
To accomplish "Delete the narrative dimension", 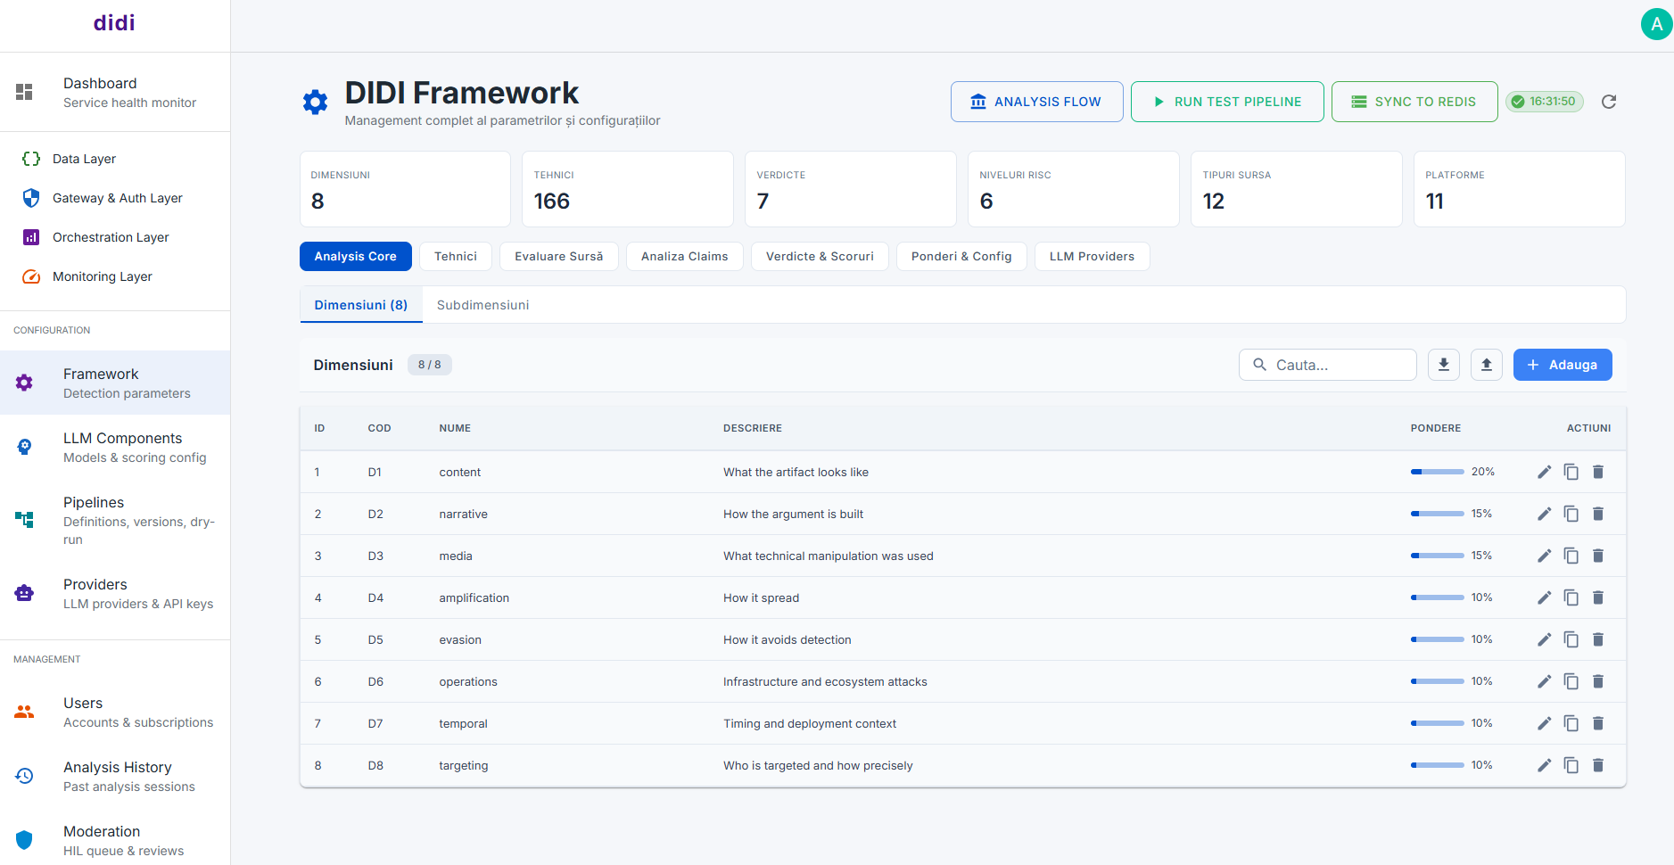I will (x=1598, y=514).
